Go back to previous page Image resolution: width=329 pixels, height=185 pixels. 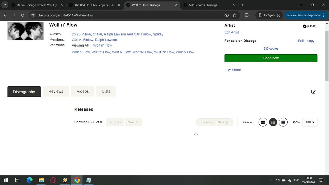5,15
